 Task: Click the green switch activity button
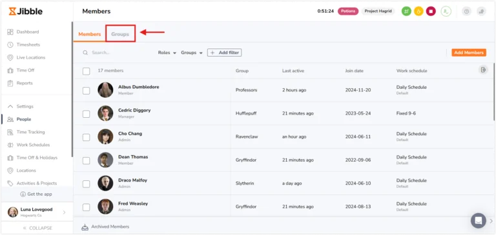click(406, 12)
